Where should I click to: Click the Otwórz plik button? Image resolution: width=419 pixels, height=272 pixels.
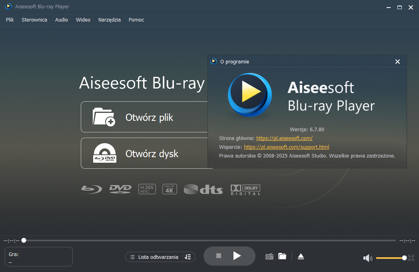144,117
